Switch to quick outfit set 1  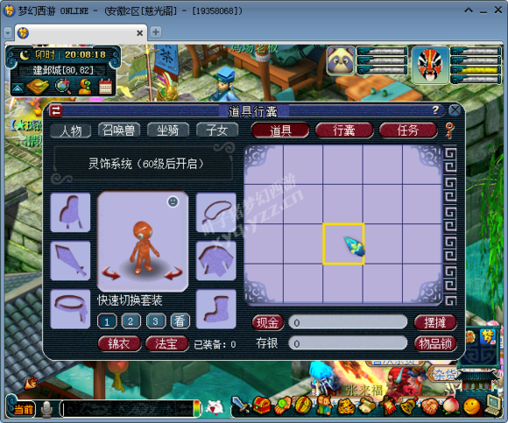click(107, 321)
